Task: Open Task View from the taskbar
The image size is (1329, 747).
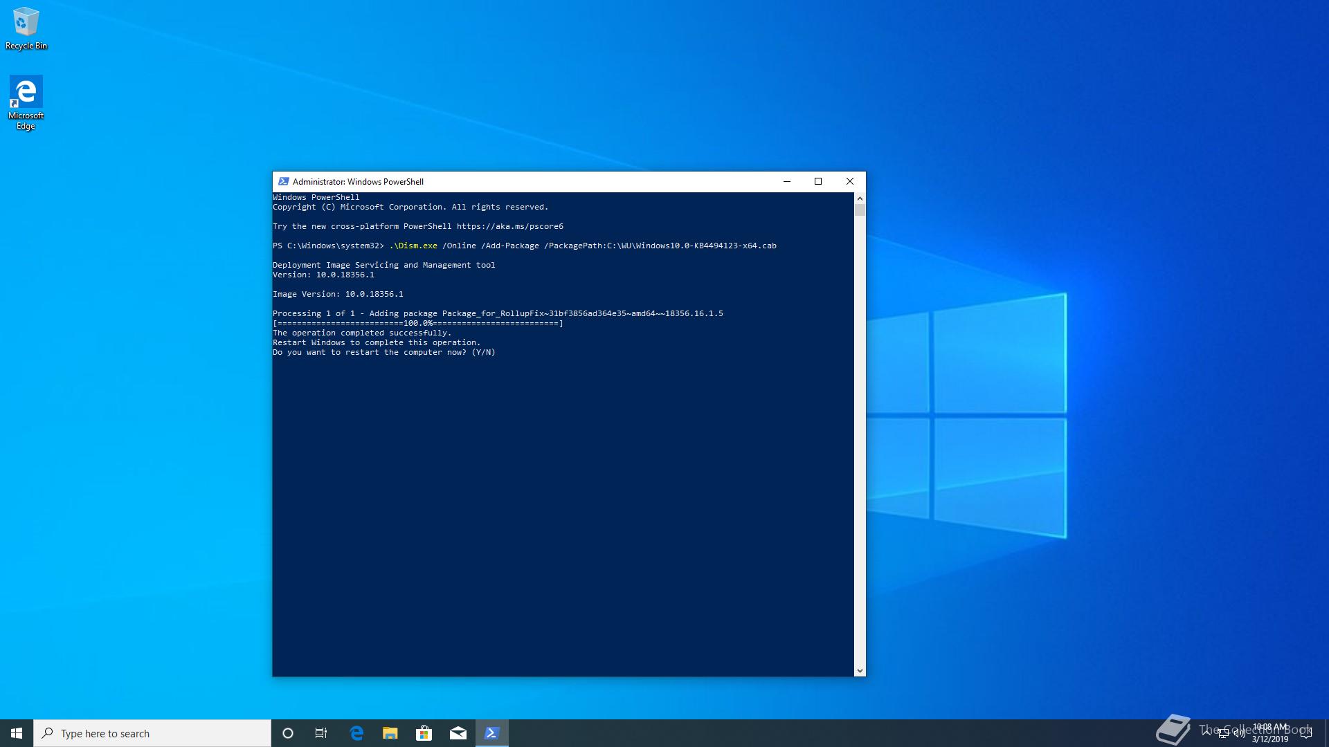Action: (321, 733)
